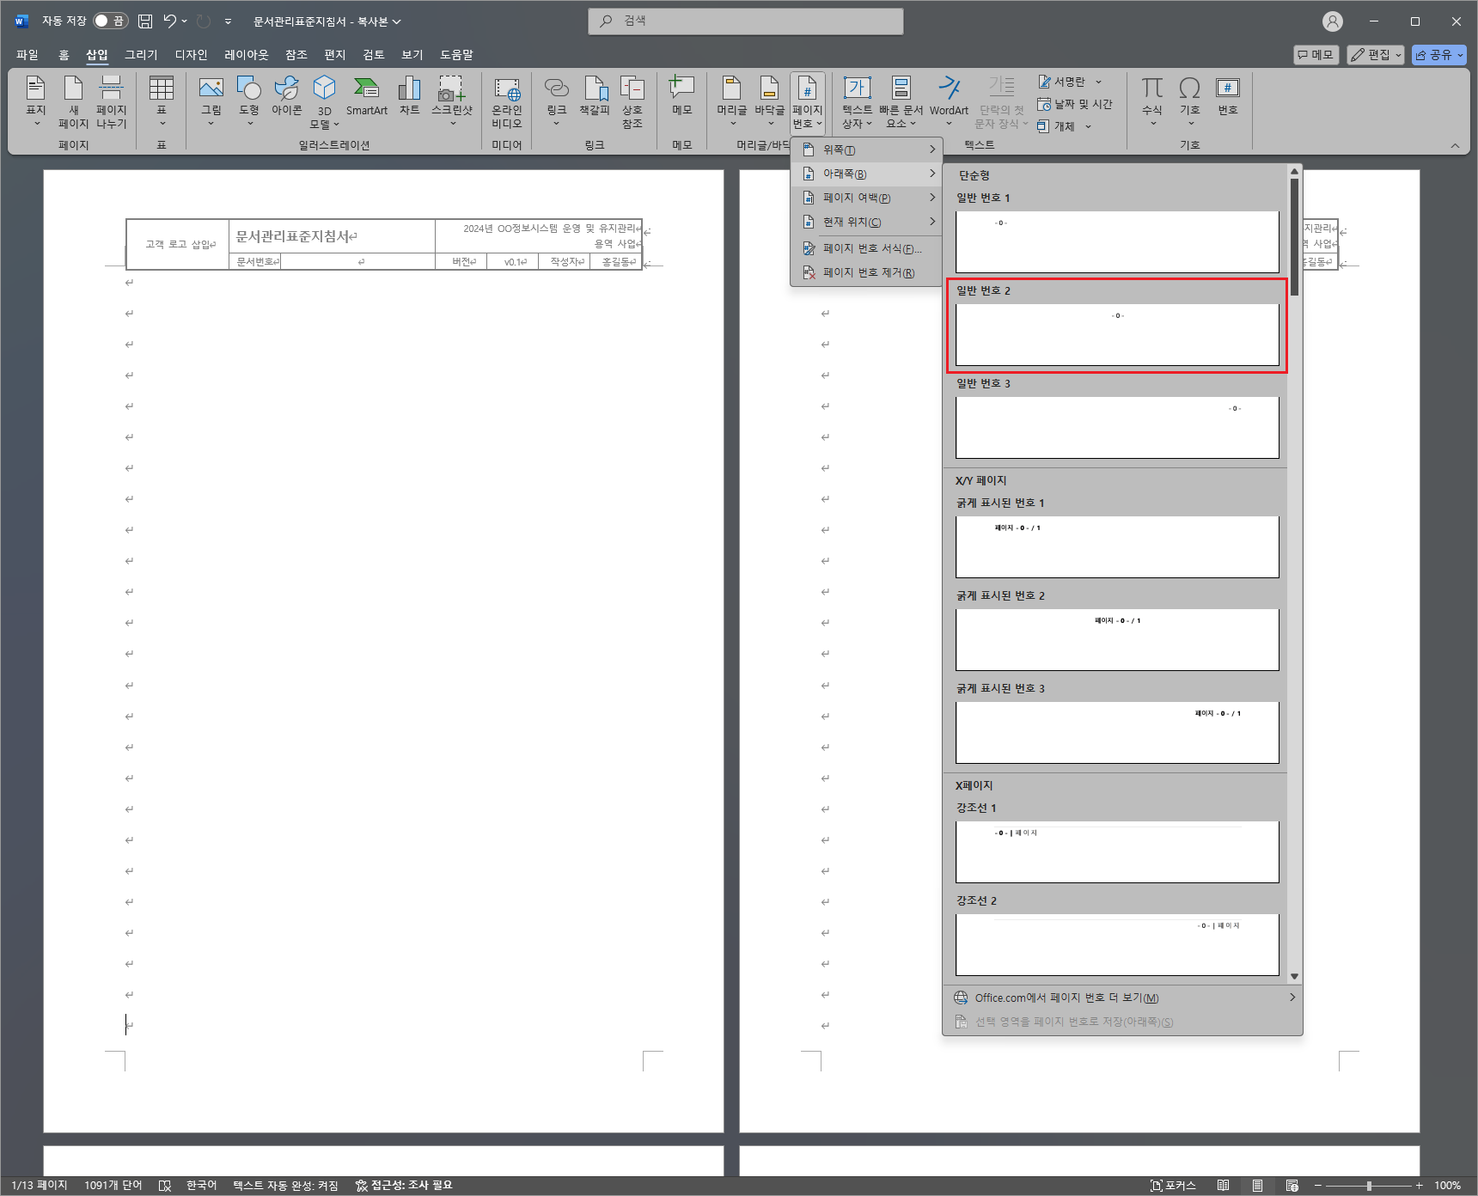Screen dimensions: 1478x1196
Task: Open the share (공유) dropdown
Action: tap(1439, 55)
